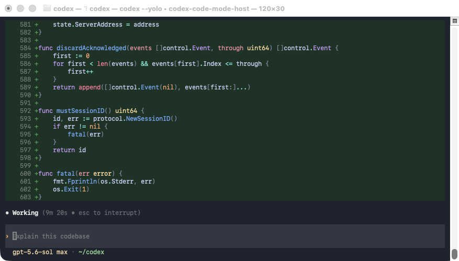Click the 'mustSessionID' function name
The image size is (459, 261).
[80, 110]
